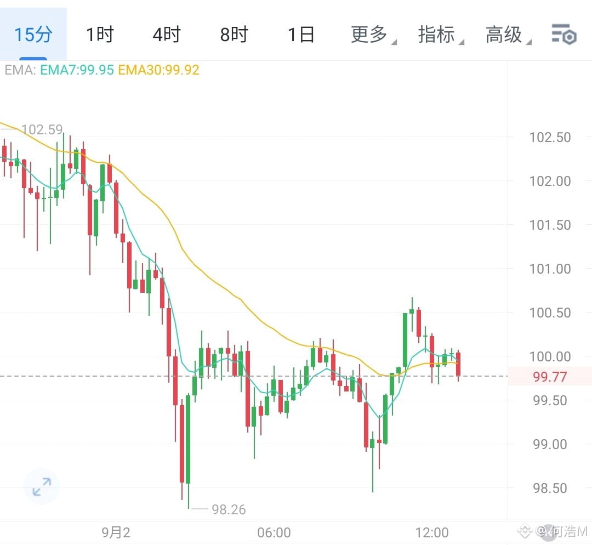Screen dimensions: 592x545
Task: Tap the EMA30:99.92 indicator label
Action: (x=158, y=70)
